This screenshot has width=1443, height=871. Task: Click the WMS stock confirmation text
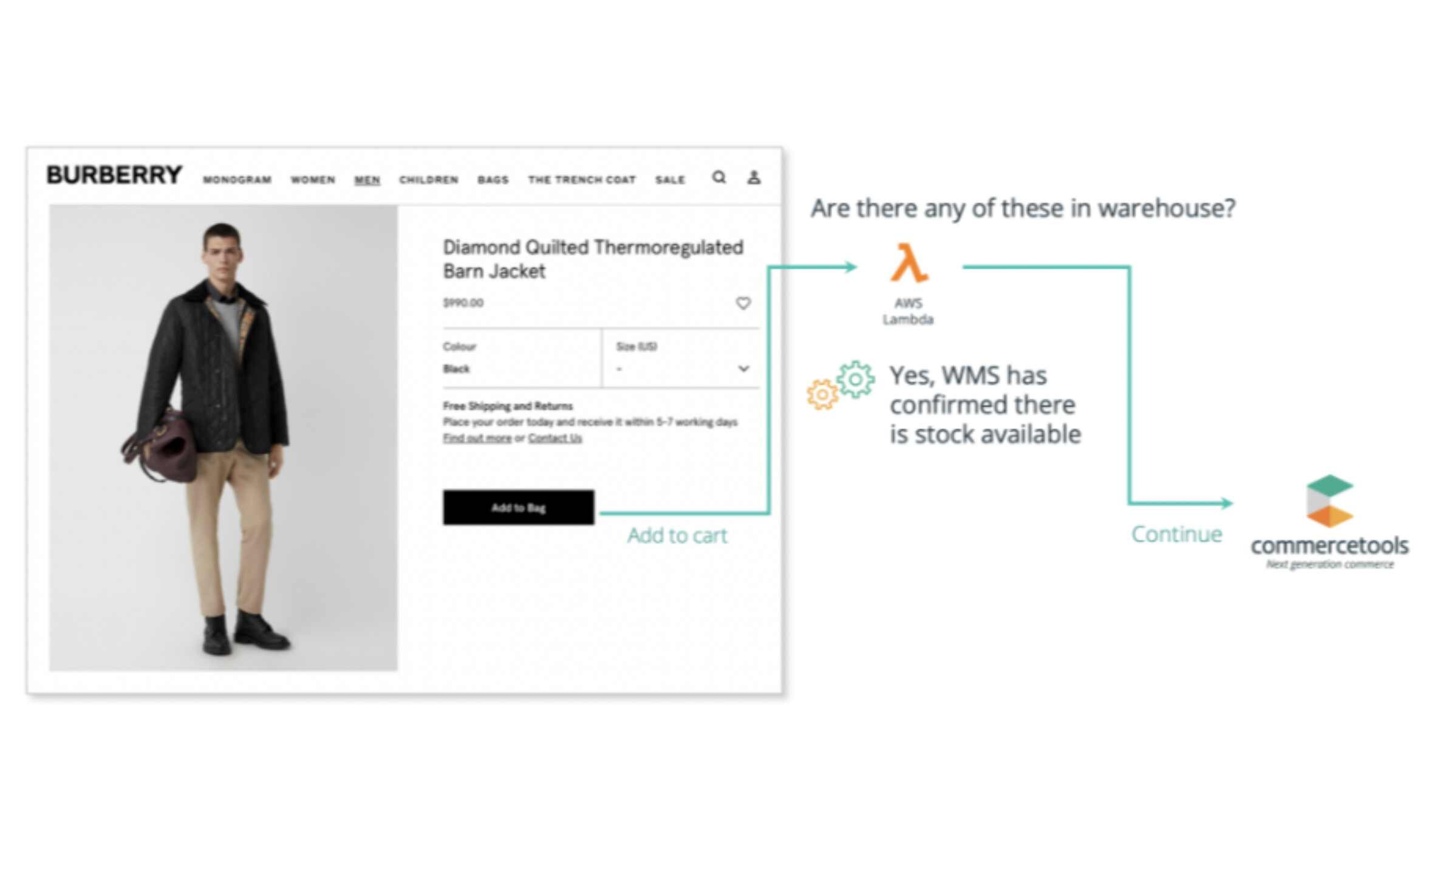(985, 405)
